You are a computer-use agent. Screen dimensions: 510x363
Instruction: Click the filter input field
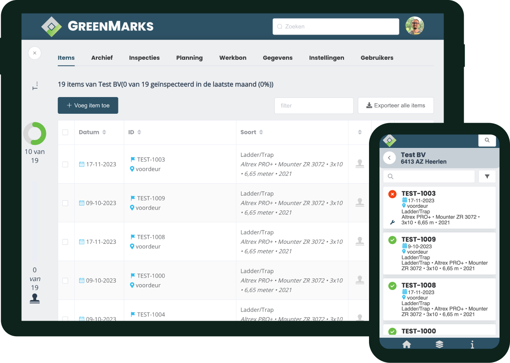(314, 106)
